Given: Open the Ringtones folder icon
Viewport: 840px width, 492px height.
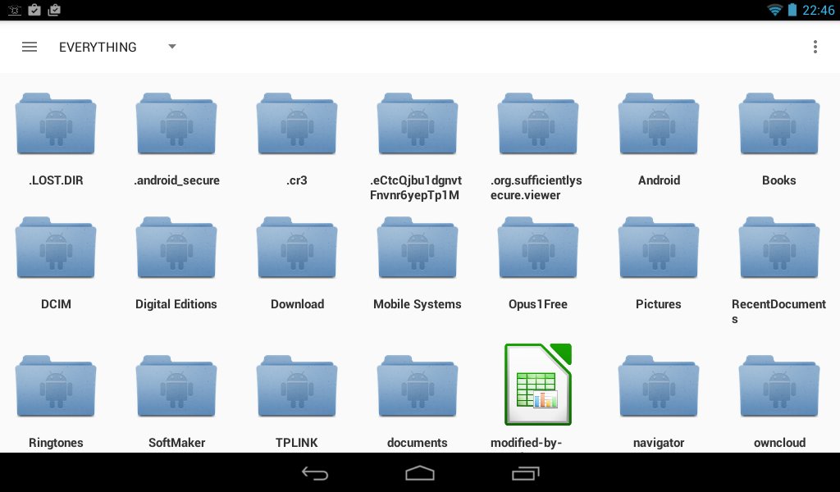Looking at the screenshot, I should point(56,386).
